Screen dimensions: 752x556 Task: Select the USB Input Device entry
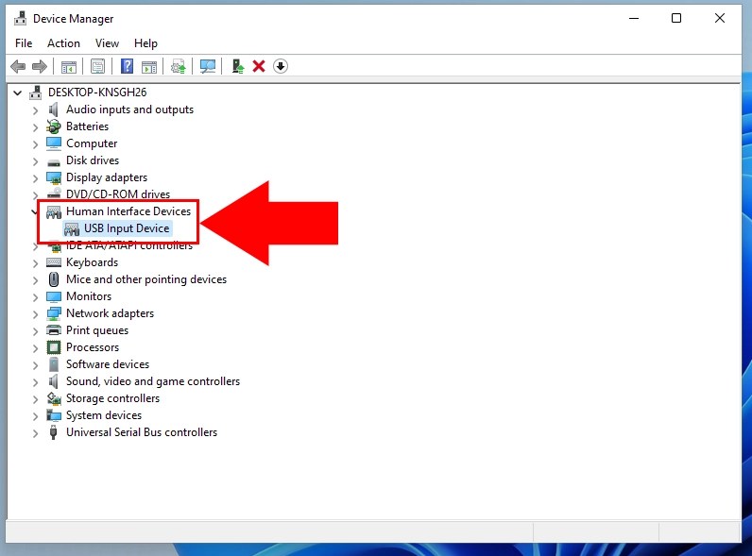(x=127, y=228)
